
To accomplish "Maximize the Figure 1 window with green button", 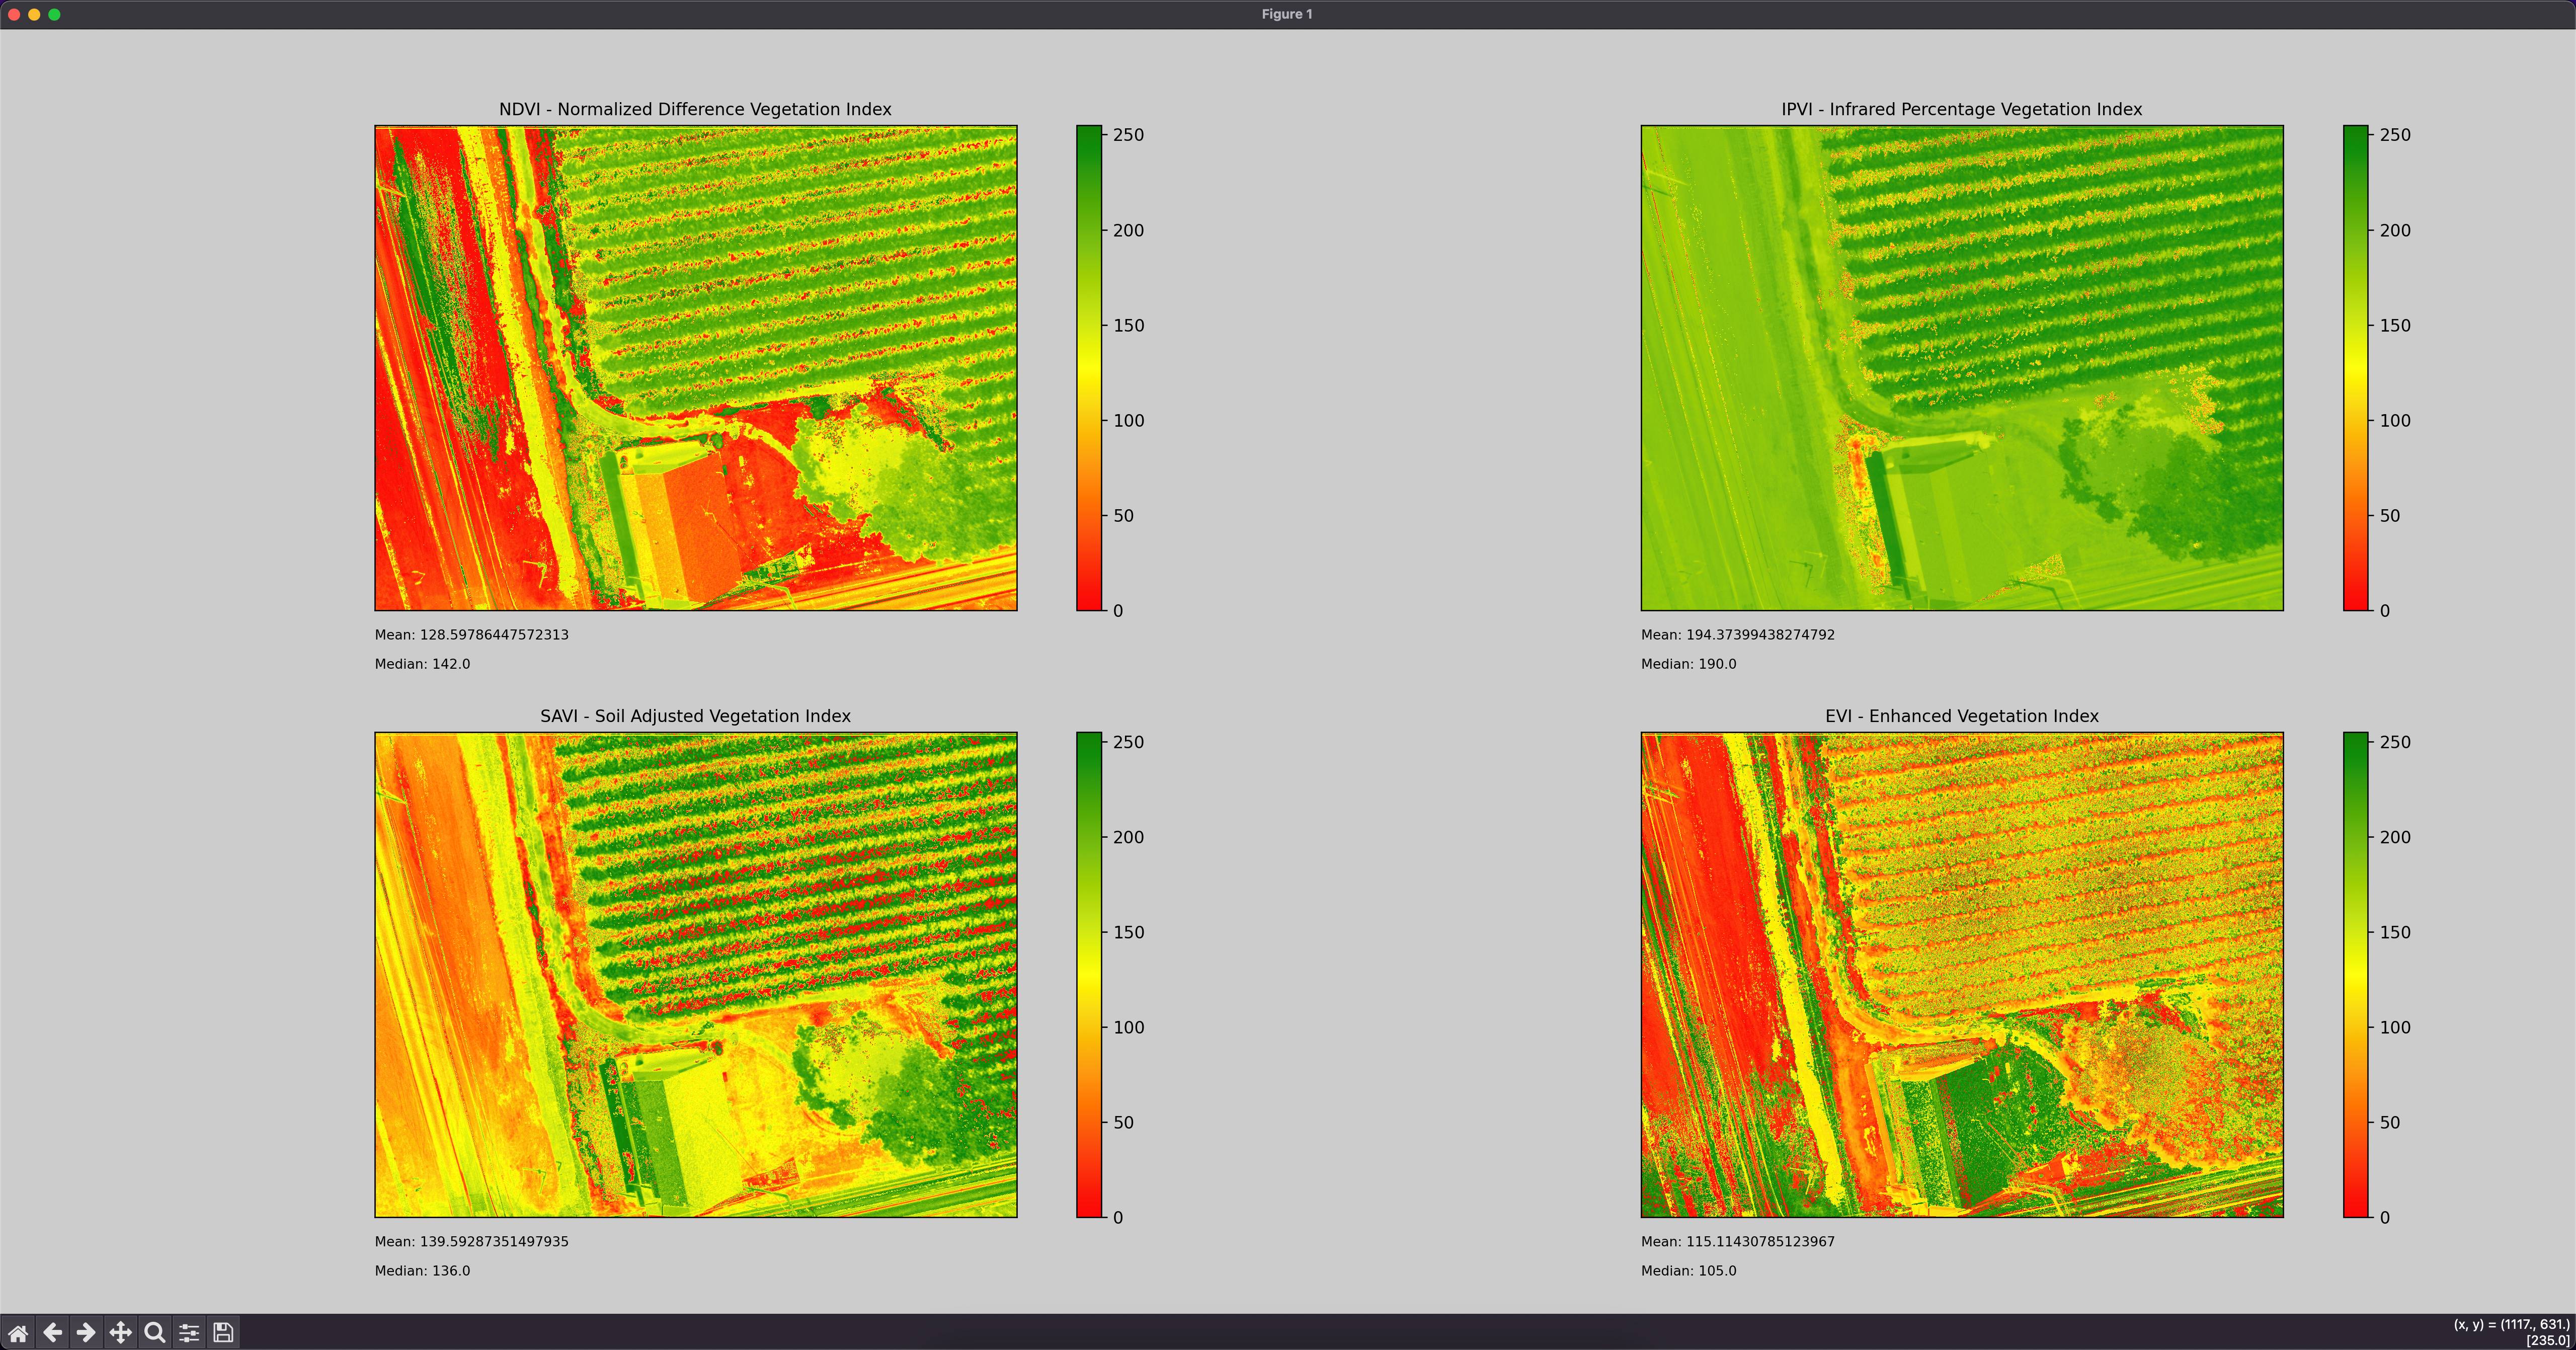I will pyautogui.click(x=54, y=14).
